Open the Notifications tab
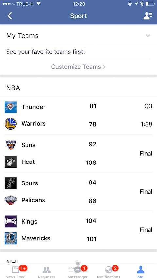 point(109,272)
